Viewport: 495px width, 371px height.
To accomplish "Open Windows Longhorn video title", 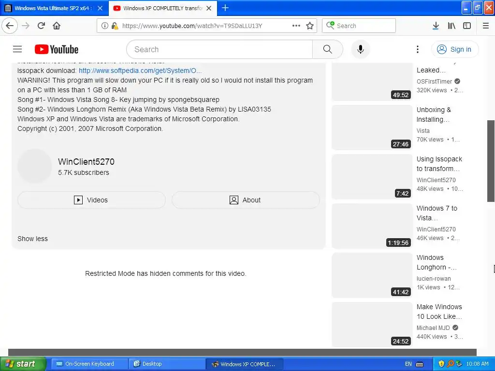I will (x=437, y=262).
